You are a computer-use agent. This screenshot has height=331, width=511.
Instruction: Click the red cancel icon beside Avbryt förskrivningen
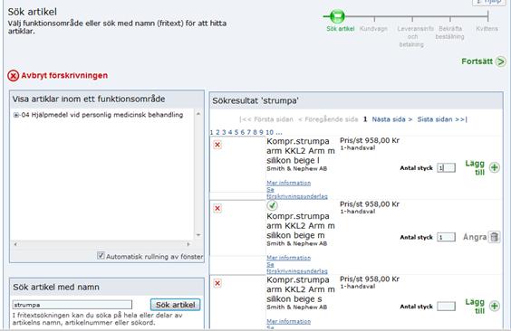[x=14, y=76]
